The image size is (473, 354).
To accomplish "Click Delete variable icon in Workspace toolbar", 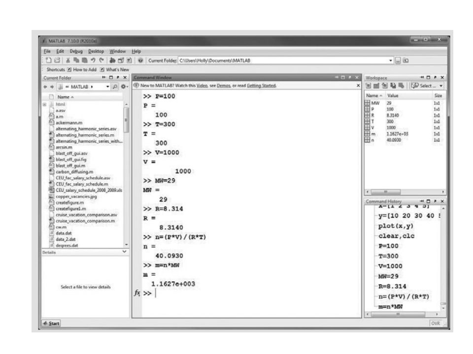I will [401, 86].
